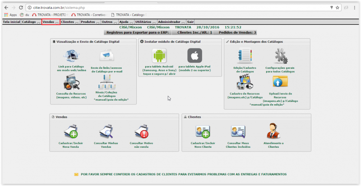Click Consultar Minhas Vendas magnifier icon
This screenshot has height=186, width=361.
tap(106, 132)
